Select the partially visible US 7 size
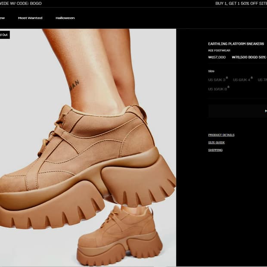The height and width of the screenshot is (267, 267). click(x=262, y=80)
